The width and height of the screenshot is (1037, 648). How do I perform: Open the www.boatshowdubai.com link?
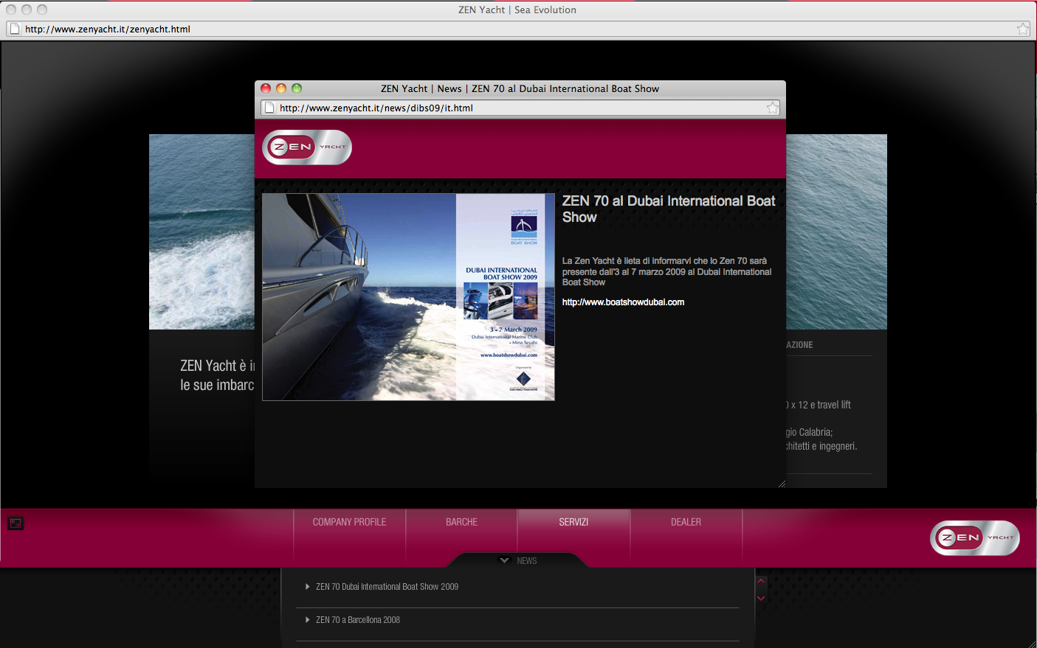coord(623,302)
